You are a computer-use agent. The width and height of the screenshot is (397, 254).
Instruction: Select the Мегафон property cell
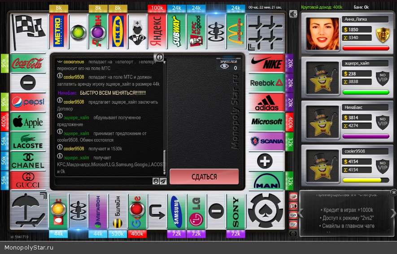pos(98,212)
